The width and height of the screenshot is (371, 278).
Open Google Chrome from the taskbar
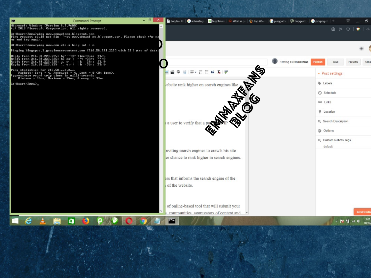143,221
